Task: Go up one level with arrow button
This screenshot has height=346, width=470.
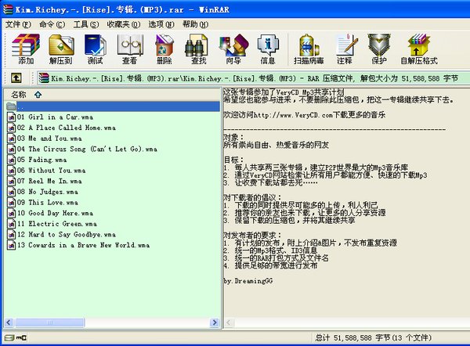Action: tap(16, 78)
